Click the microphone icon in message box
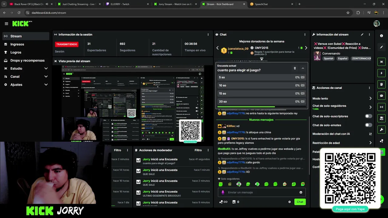Viewport: 388px width, 218px height. 223,192
